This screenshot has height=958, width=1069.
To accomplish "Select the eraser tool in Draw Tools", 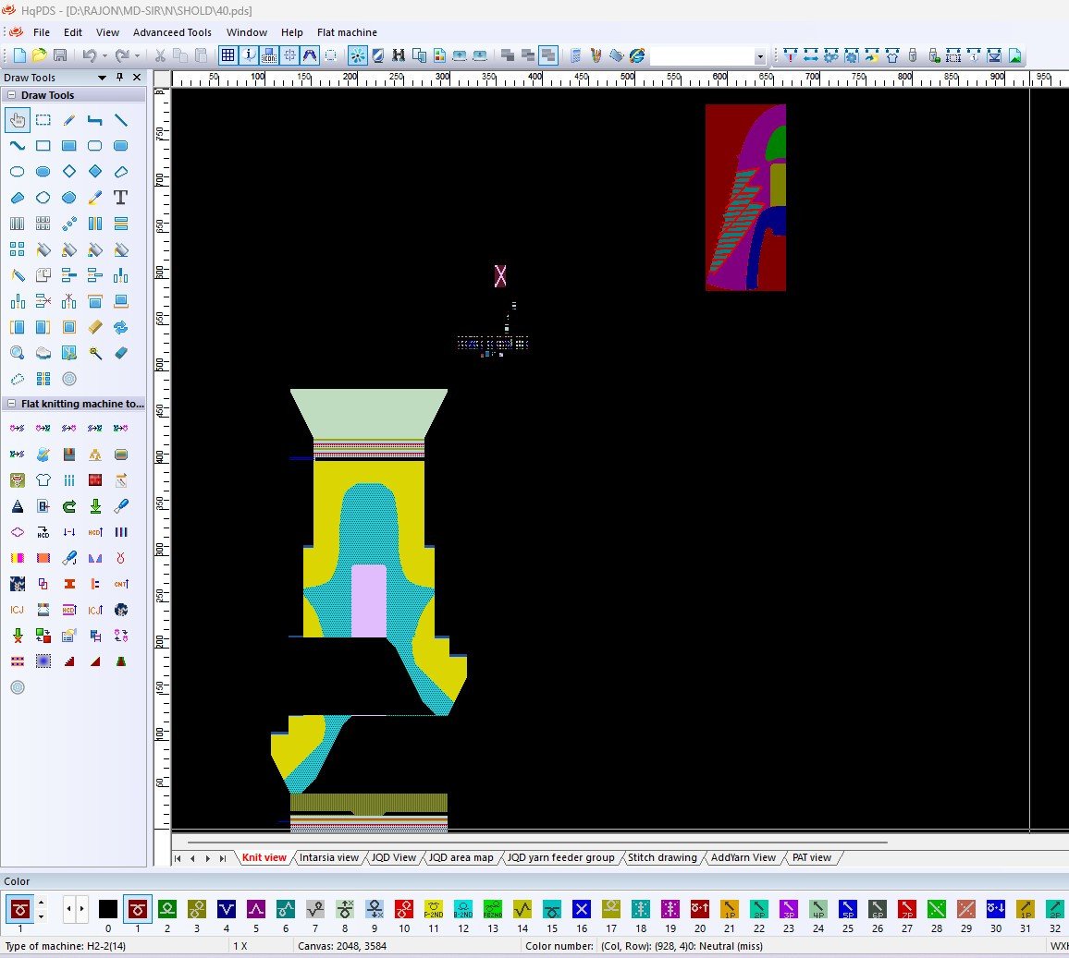I will tap(120, 353).
